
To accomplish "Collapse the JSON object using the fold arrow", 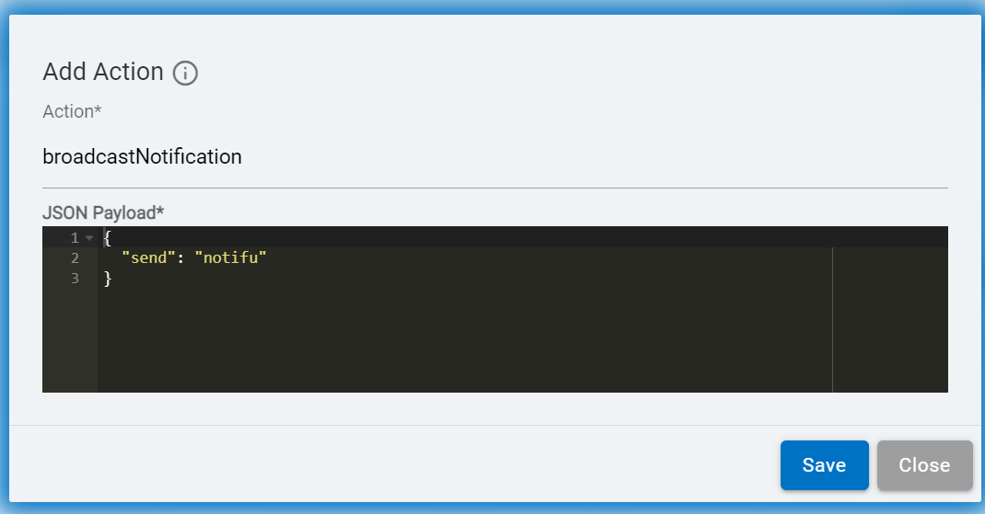I will 89,238.
